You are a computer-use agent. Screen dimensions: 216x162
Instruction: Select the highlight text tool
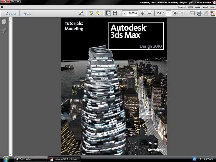click(x=91, y=13)
